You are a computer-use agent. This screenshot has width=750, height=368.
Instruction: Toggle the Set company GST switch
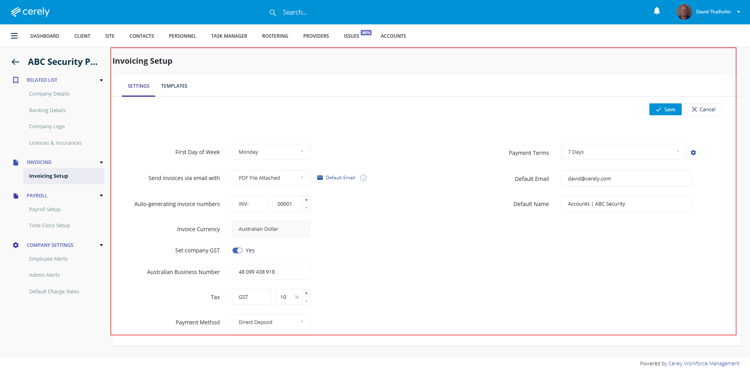point(237,250)
